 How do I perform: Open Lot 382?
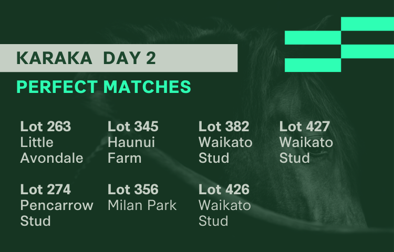(x=224, y=127)
